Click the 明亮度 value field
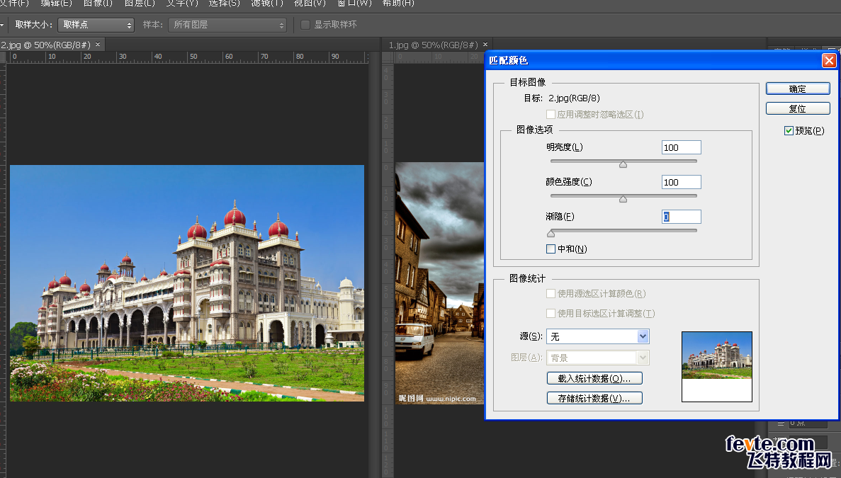Screen dimensions: 841x478 click(x=681, y=147)
